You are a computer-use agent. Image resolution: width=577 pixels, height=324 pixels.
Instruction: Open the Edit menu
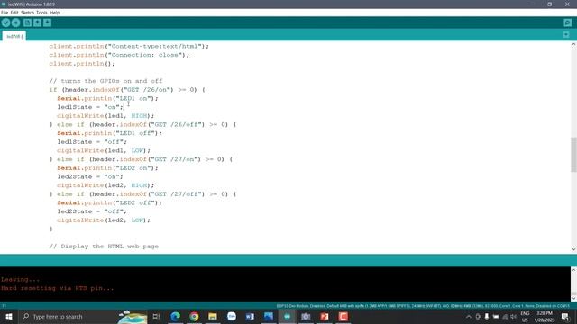click(x=14, y=13)
